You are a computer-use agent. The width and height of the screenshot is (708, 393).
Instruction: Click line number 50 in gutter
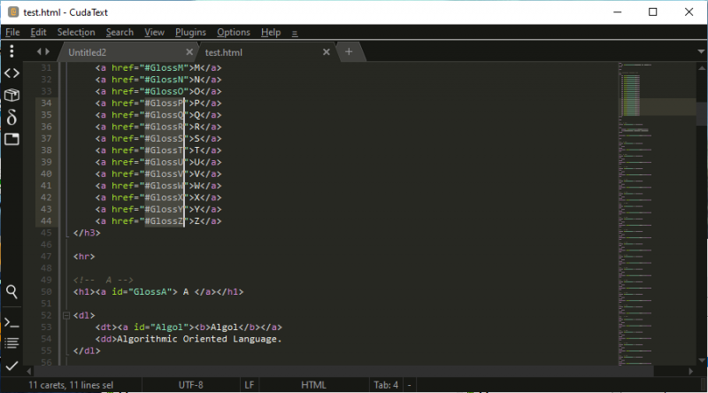(x=46, y=292)
